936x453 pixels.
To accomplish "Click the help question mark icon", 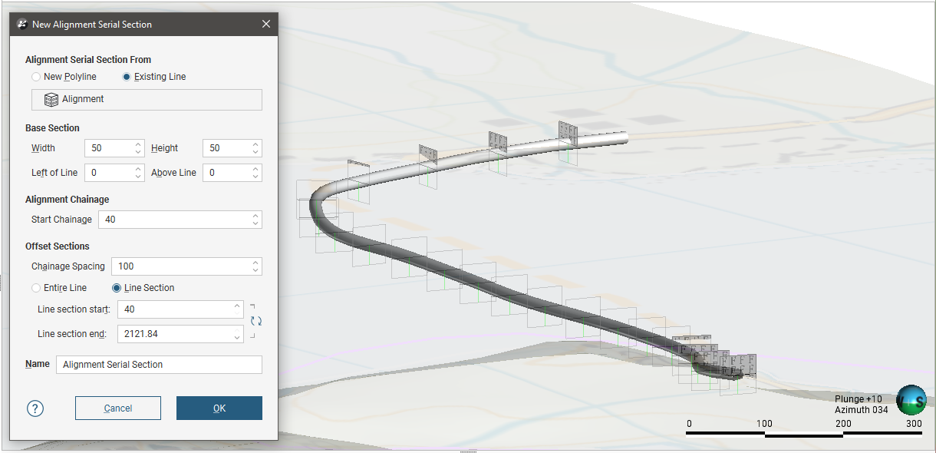I will (x=35, y=408).
